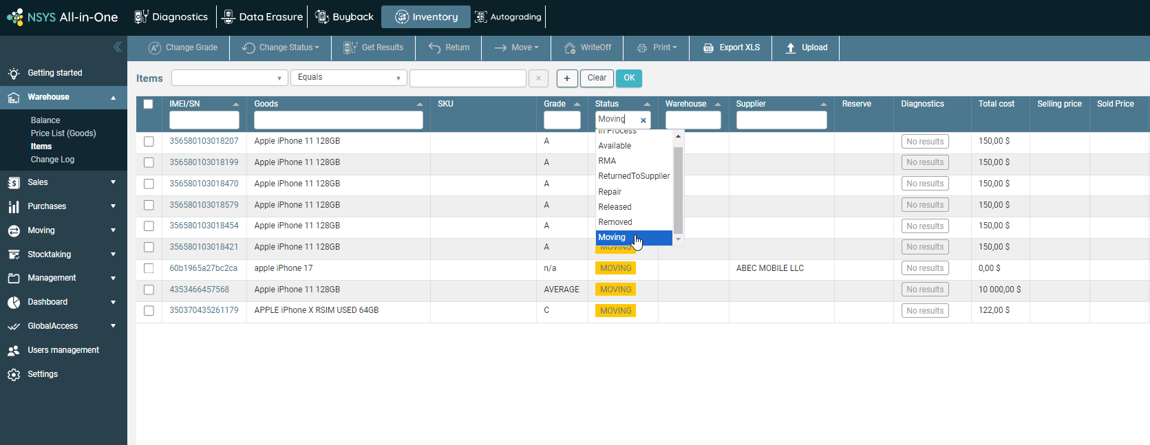Open the Equals condition dropdown

(x=349, y=78)
